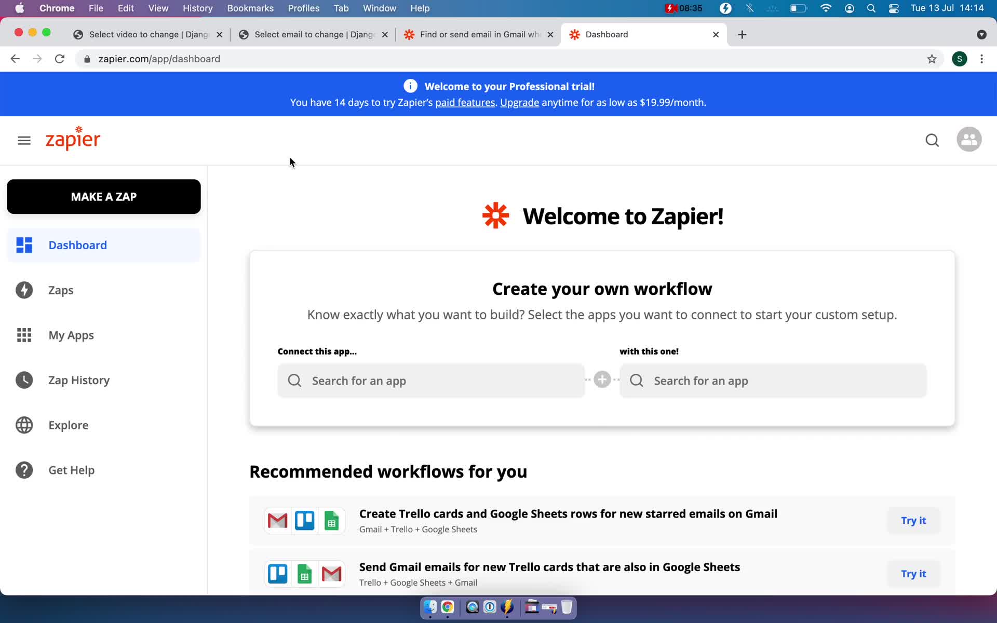The image size is (997, 623).
Task: Click the plus connector button between app fields
Action: click(601, 380)
